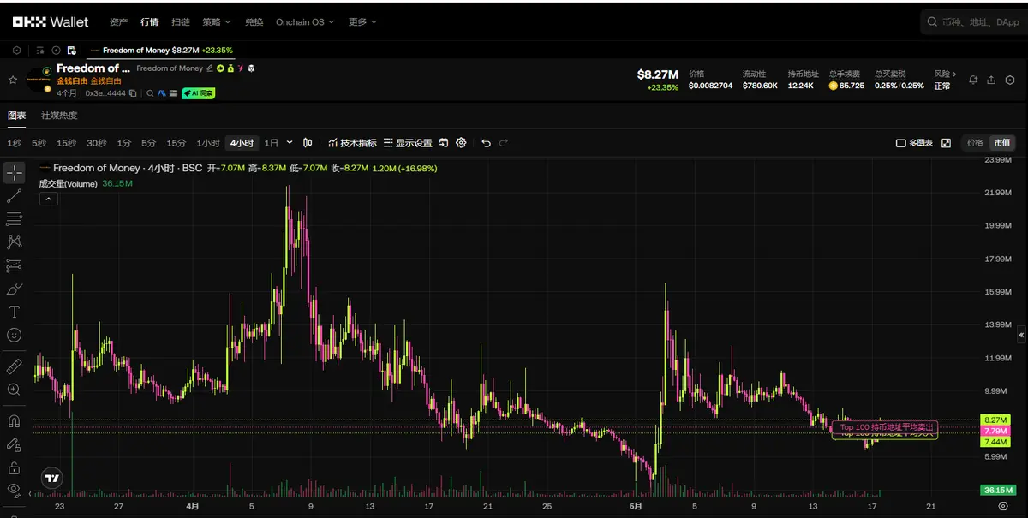The image size is (1028, 518).
Task: Expand the time interval dropdown arrow
Action: [x=290, y=143]
